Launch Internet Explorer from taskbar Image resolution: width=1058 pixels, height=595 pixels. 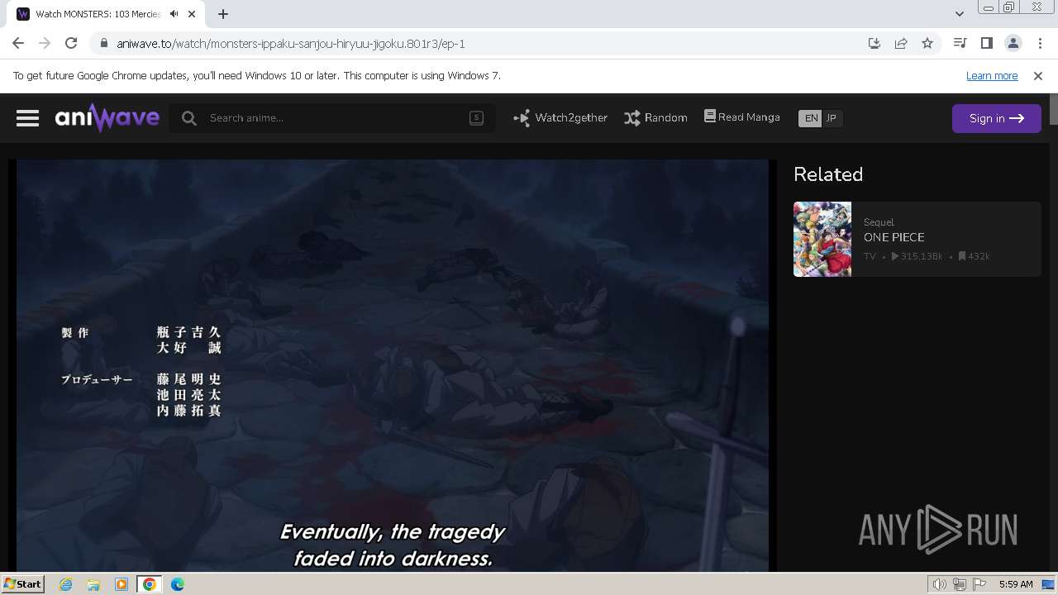coord(65,584)
